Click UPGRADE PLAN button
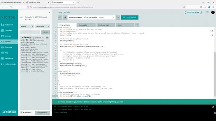This screenshot has width=216, height=121. pyautogui.click(x=193, y=12)
